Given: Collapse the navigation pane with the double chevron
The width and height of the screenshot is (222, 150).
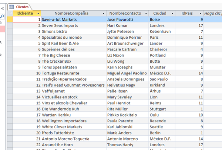Looking at the screenshot, I should (x=3, y=8).
